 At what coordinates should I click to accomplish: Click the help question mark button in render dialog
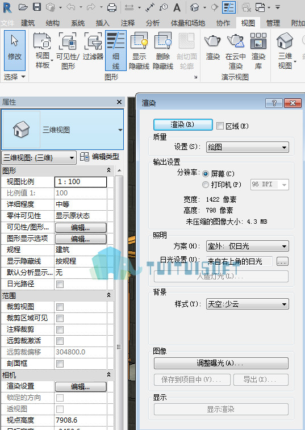pos(274,103)
